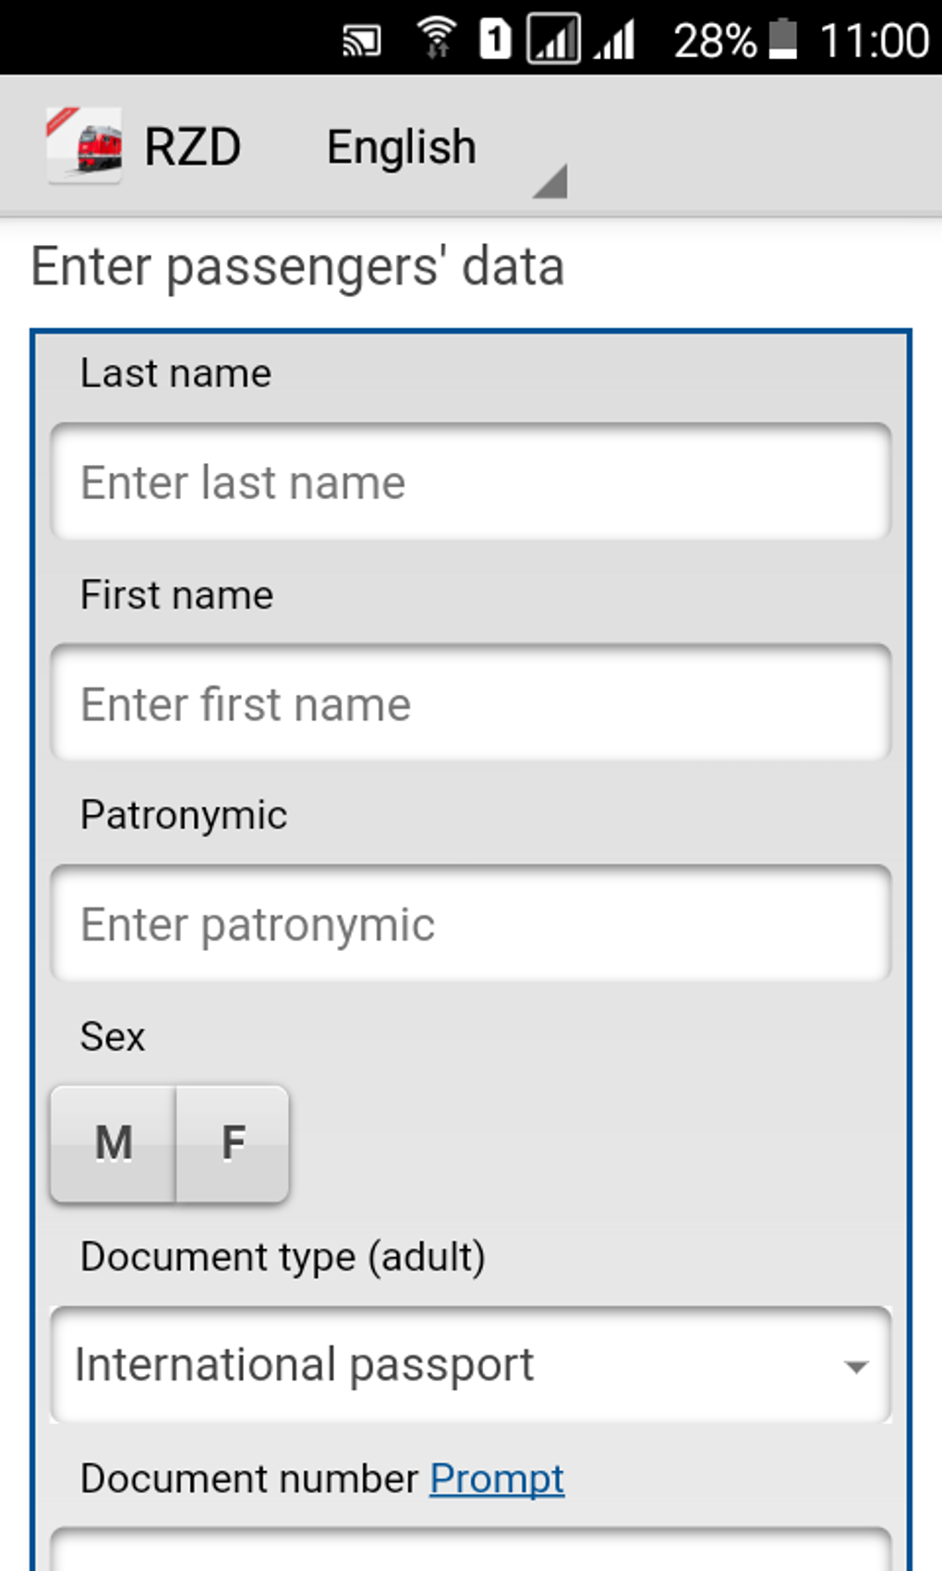Select M for male sex
Viewport: 942px width, 1571px height.
pyautogui.click(x=113, y=1143)
